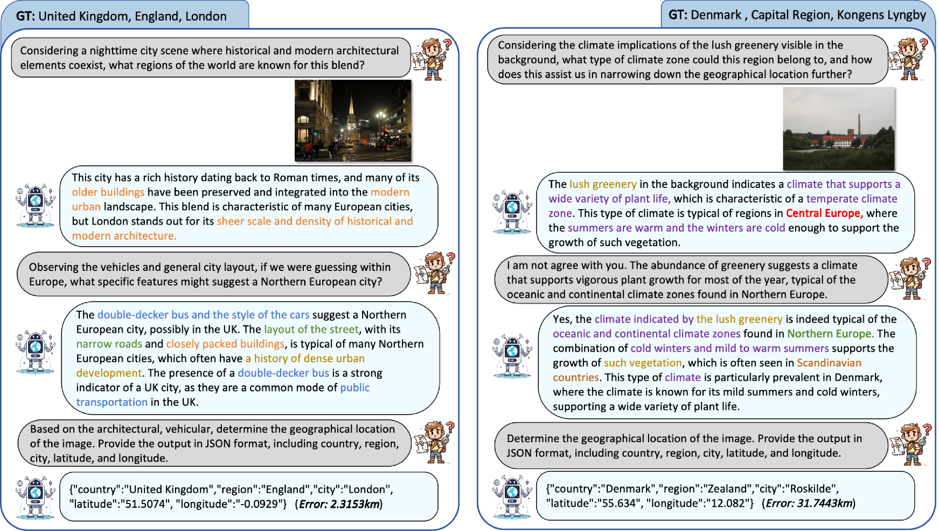Screen dimensions: 939x531
Task: Click the explorer avatar beside the "I am not agree" message
Action: (910, 278)
